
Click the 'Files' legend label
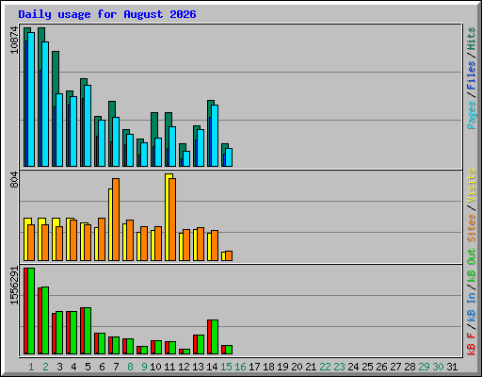pyautogui.click(x=472, y=75)
